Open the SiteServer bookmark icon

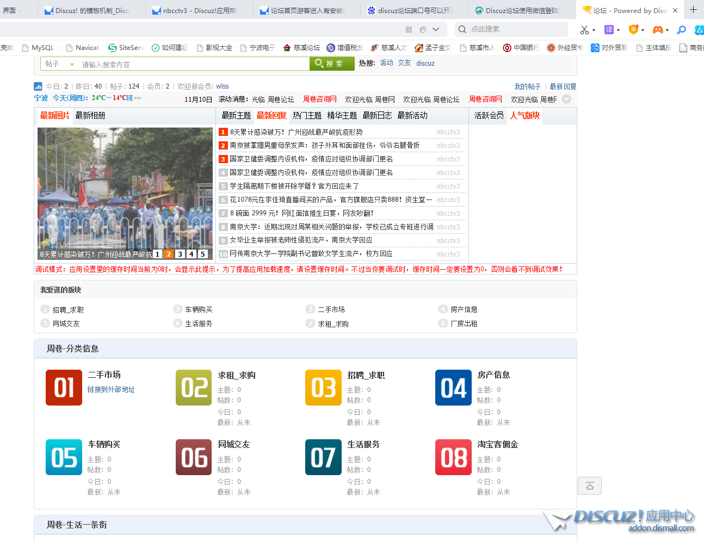(113, 48)
